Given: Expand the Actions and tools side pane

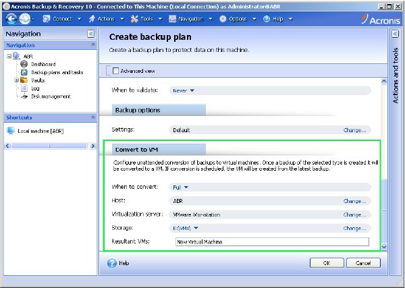Looking at the screenshot, I should pos(395,34).
